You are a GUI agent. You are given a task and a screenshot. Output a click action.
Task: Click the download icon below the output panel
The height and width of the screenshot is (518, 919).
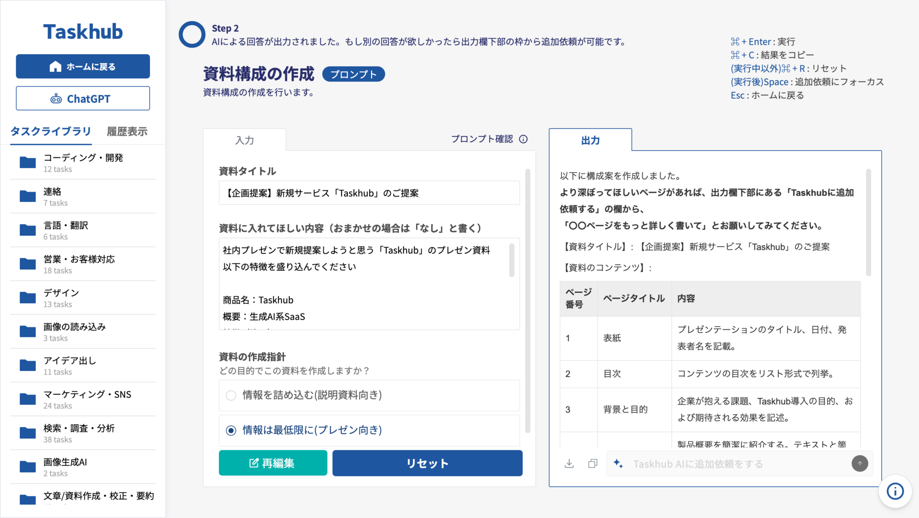tap(569, 463)
